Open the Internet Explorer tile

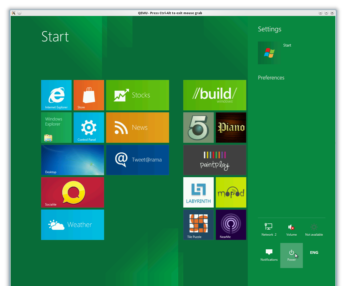coord(56,95)
